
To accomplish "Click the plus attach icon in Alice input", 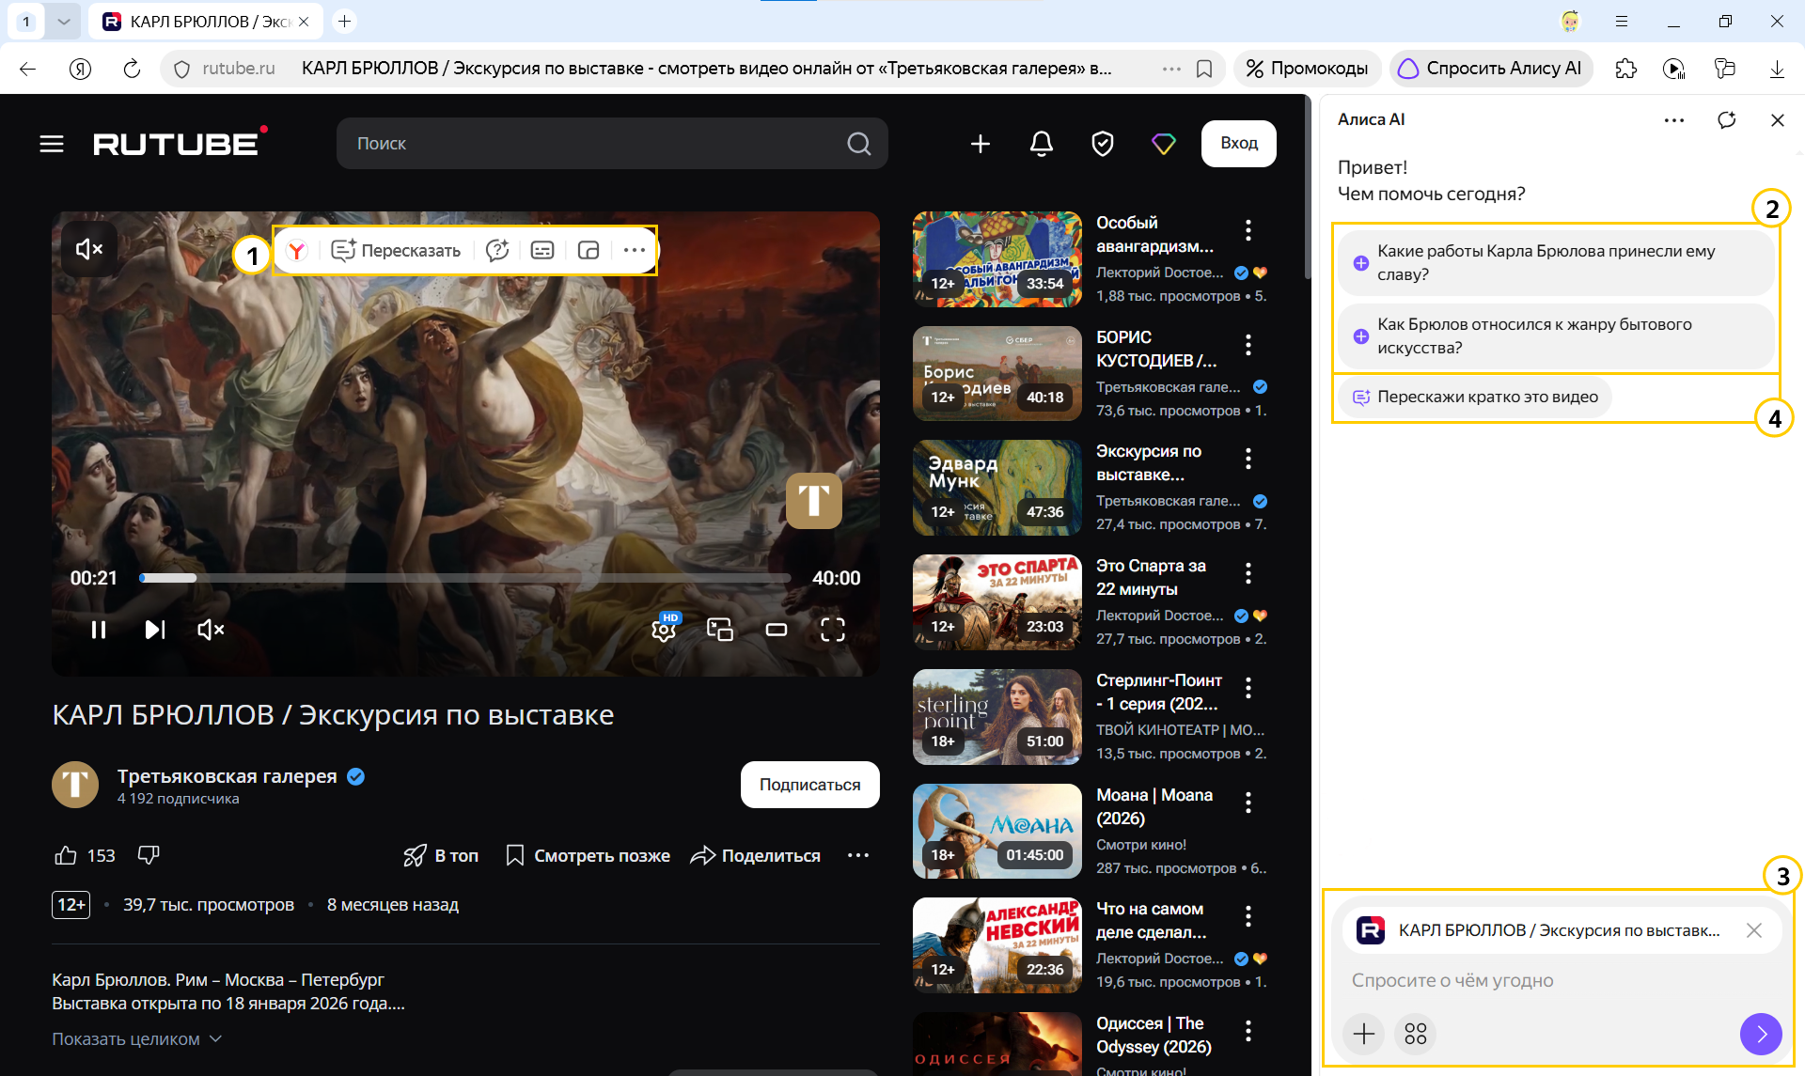I will [1364, 1034].
